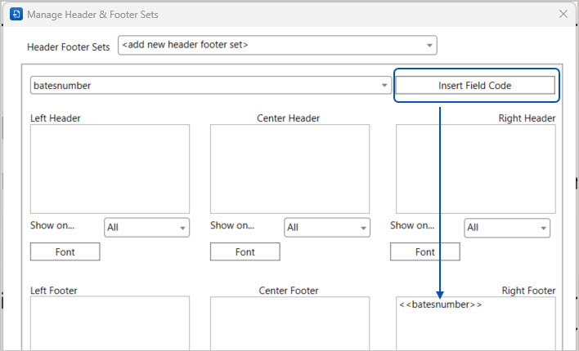579x351 pixels.
Task: Click the dialog title text
Action: click(92, 15)
